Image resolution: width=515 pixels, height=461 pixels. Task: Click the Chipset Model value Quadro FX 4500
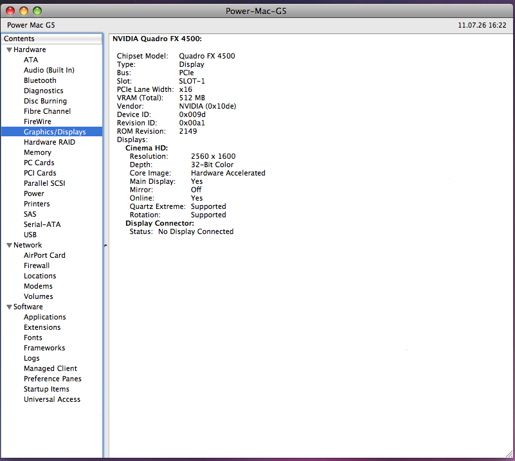207,56
